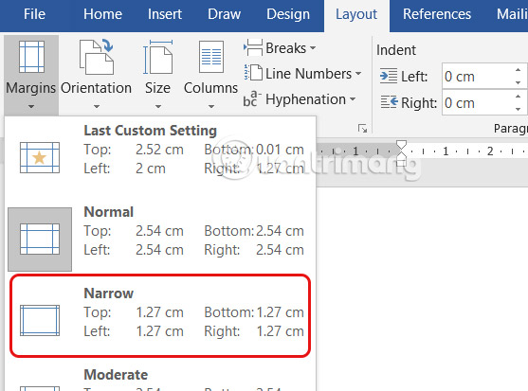Expand the Breaks dropdown arrow

[x=313, y=48]
